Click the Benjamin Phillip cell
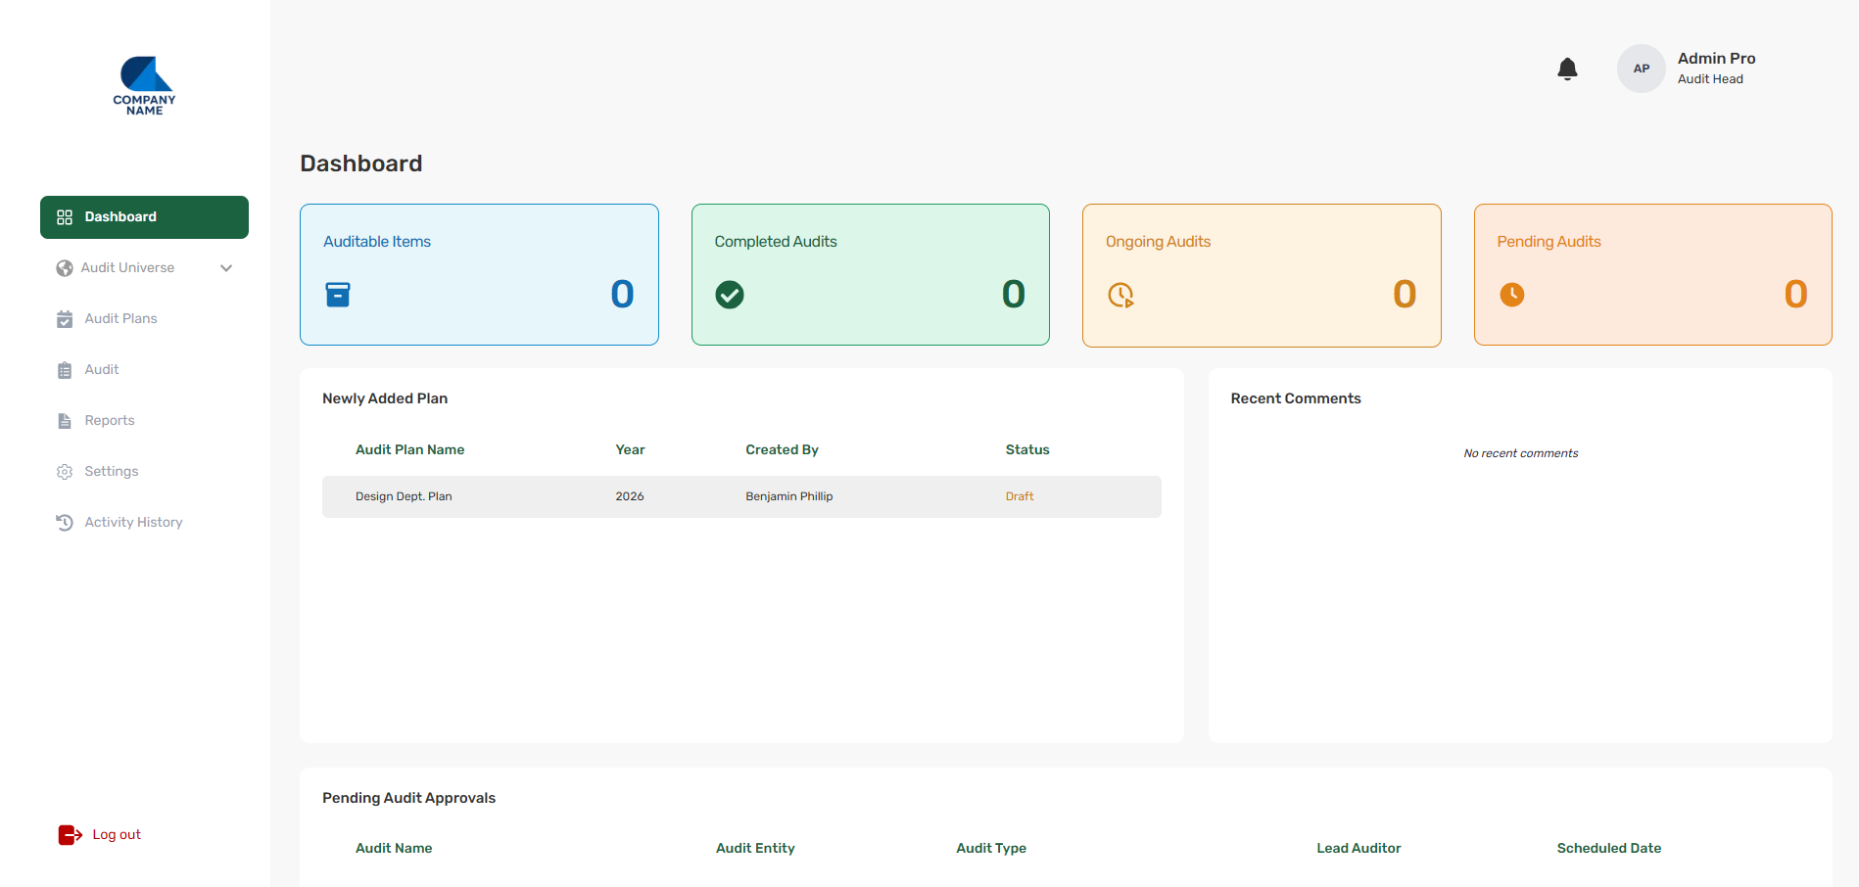 point(789,497)
